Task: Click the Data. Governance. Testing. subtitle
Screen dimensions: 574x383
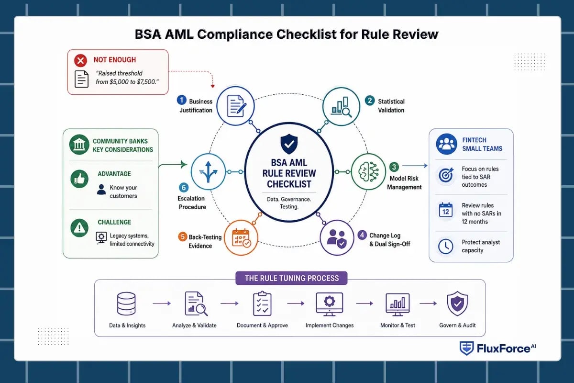Action: (289, 203)
